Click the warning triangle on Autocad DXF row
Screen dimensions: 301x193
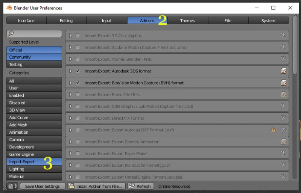point(273,130)
